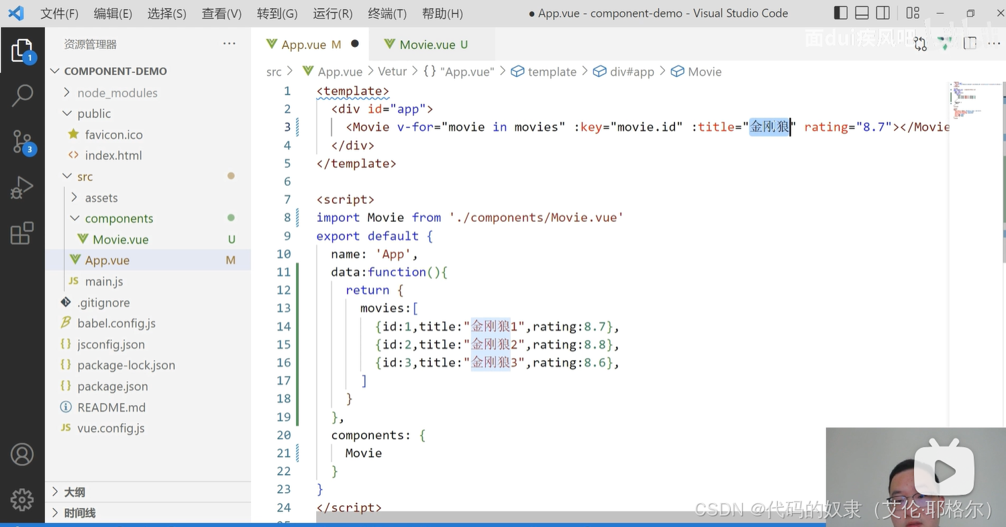Viewport: 1006px width, 527px height.
Task: Open the Source Control view
Action: pyautogui.click(x=22, y=141)
